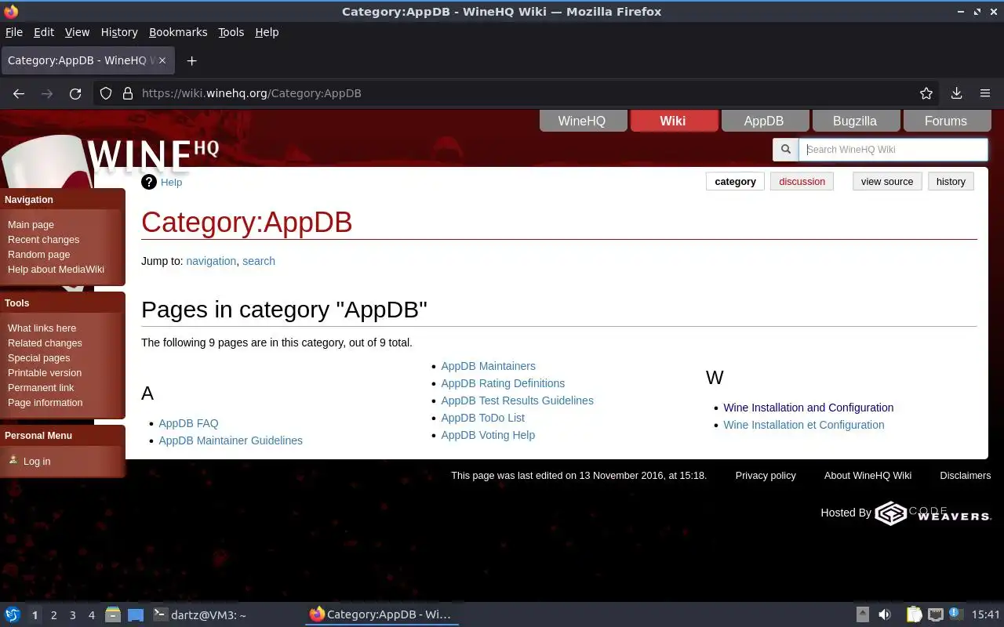Click the Help question mark icon
This screenshot has width=1004, height=627.
[x=149, y=182]
